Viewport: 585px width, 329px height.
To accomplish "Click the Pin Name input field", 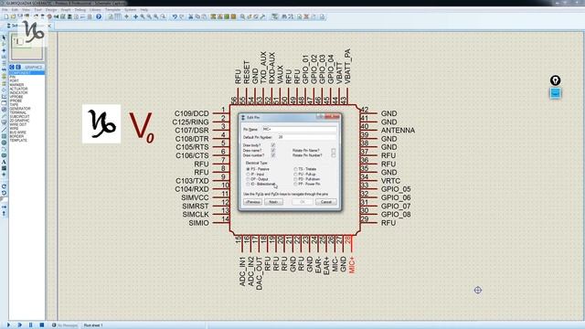I will [x=299, y=129].
